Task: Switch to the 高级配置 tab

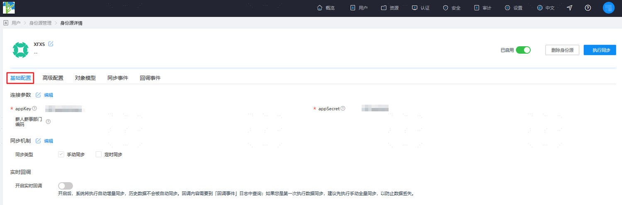Action: pyautogui.click(x=53, y=78)
